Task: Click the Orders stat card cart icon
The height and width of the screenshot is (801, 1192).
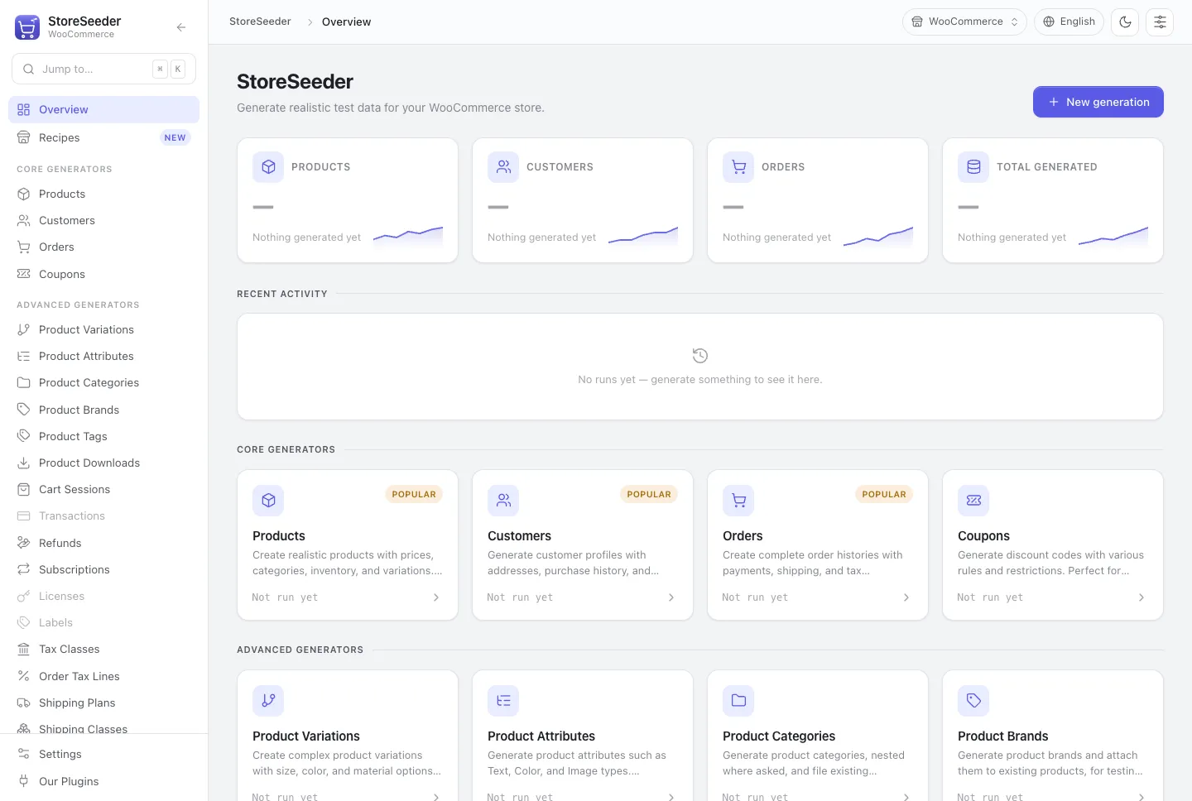Action: (x=738, y=167)
